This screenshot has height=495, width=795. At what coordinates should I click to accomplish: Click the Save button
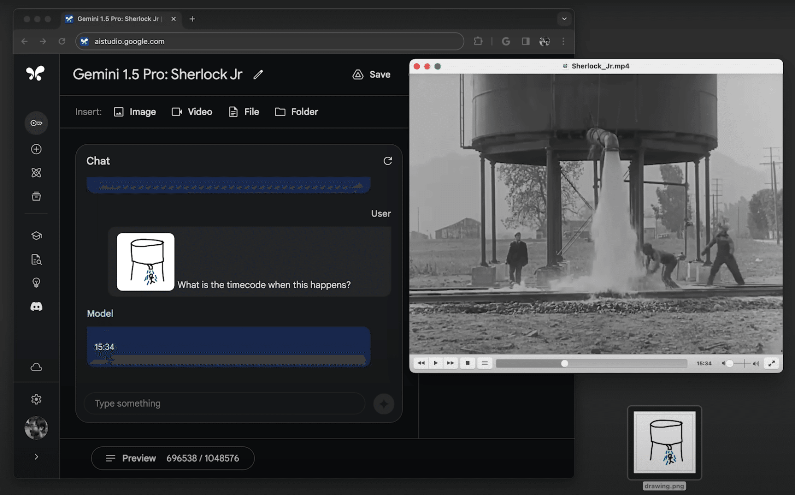[371, 75]
